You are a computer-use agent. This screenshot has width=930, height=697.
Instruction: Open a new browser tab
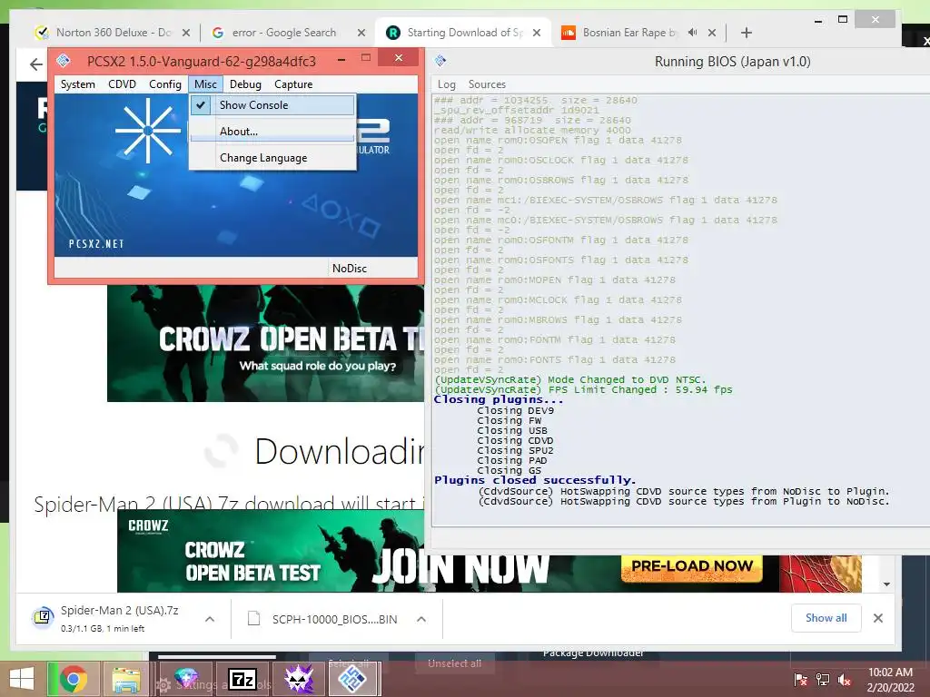click(747, 33)
